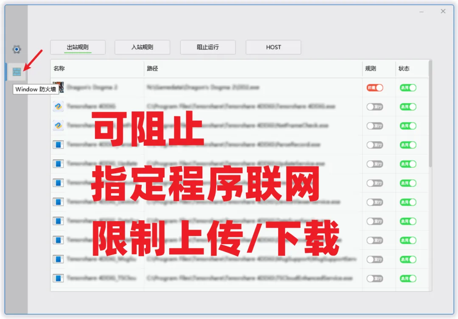Toggle off the red 拦截 rule for Dragon's Dogma 2
458x319 pixels.
(x=374, y=88)
